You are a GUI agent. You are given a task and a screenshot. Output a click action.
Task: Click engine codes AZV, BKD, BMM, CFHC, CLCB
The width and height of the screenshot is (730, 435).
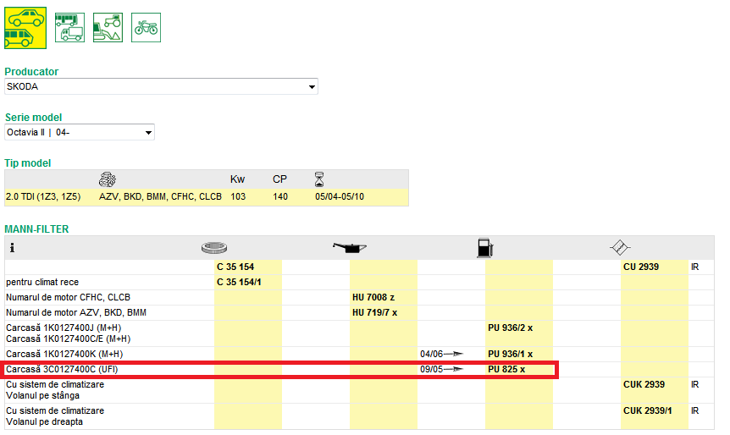point(160,197)
